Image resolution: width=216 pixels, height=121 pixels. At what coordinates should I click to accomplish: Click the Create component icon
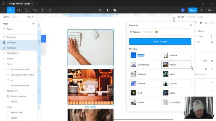[100, 10]
